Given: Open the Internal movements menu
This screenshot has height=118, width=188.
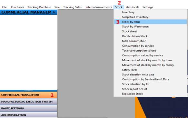Looking at the screenshot, I should [99, 7].
